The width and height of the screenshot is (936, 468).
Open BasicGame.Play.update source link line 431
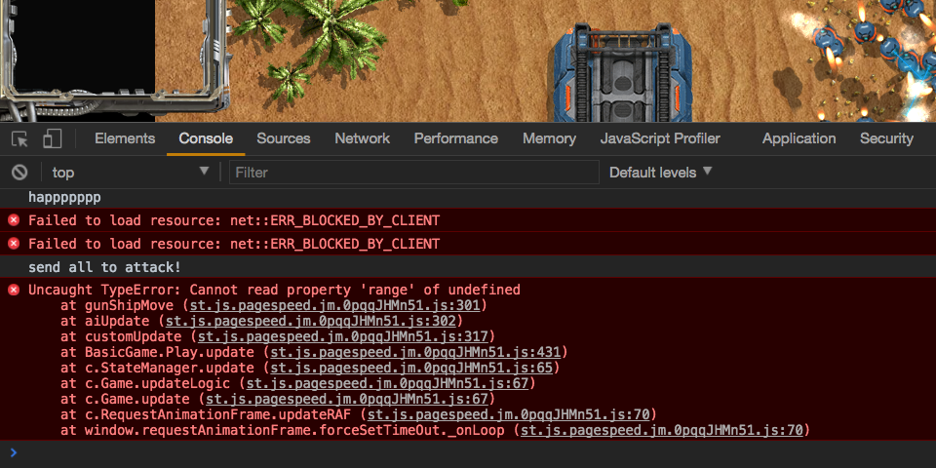click(415, 352)
